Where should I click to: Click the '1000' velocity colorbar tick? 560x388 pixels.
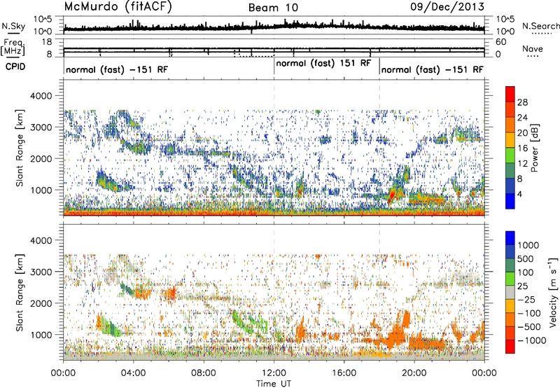pos(528,245)
